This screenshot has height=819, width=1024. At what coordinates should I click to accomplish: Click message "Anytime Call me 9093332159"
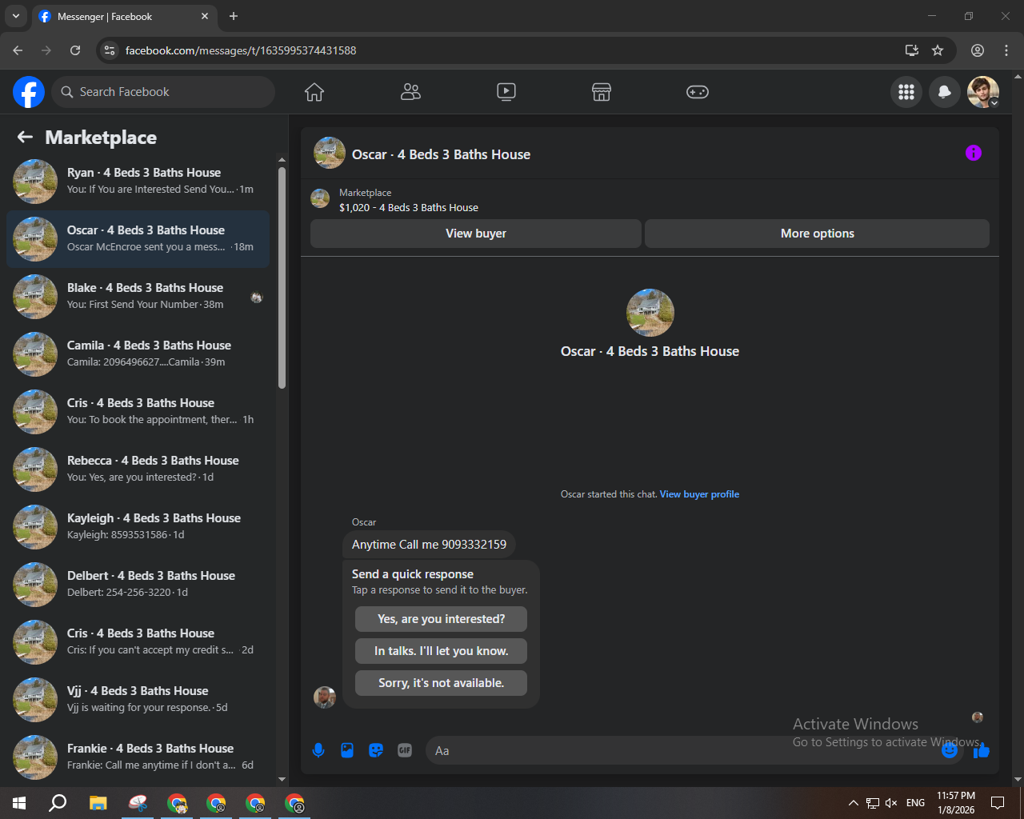click(x=429, y=545)
